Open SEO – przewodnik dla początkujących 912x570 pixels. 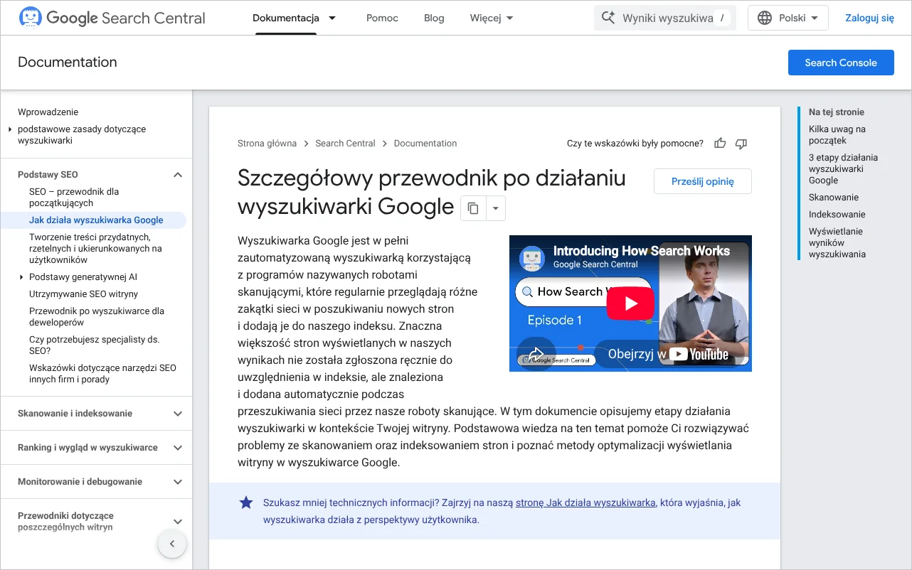coord(74,198)
